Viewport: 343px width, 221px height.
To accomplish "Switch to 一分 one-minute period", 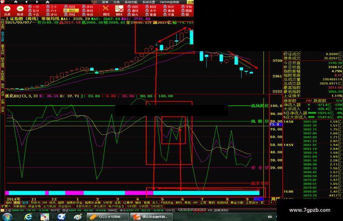I will [34, 7].
